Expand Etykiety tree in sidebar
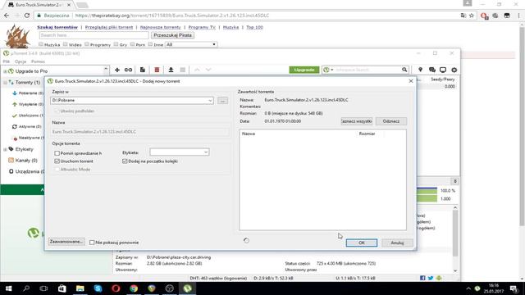 (5, 149)
